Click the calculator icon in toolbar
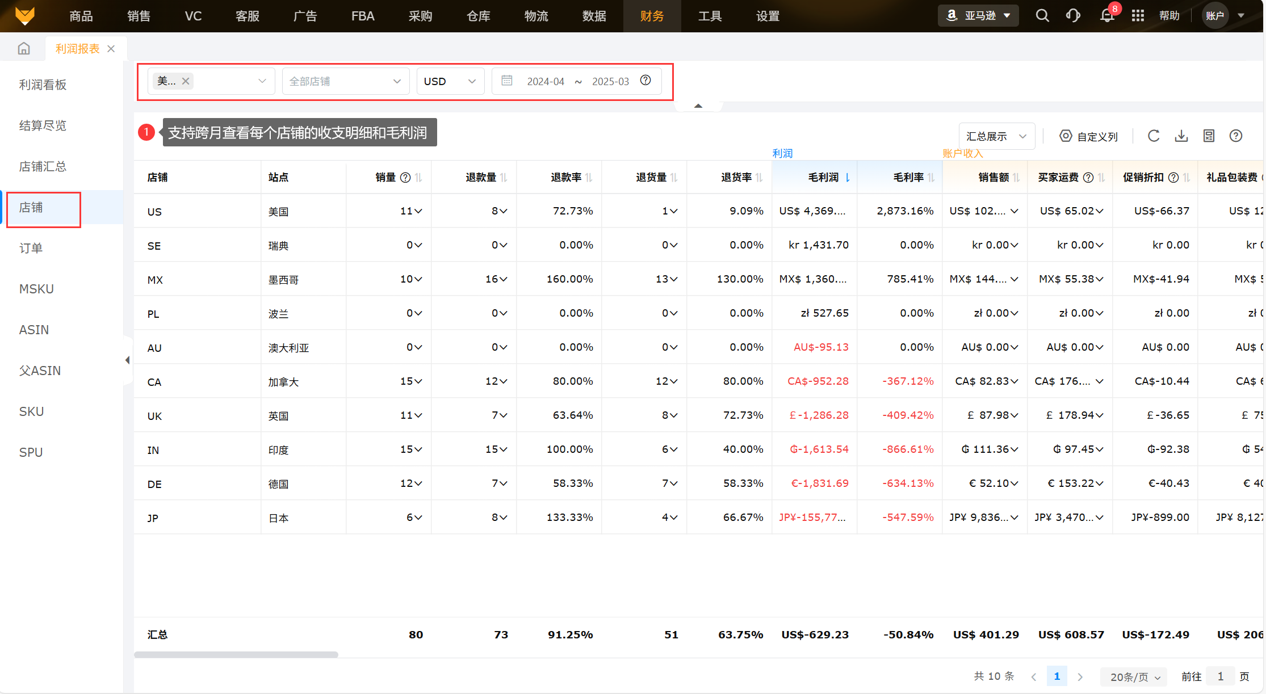 (1209, 136)
